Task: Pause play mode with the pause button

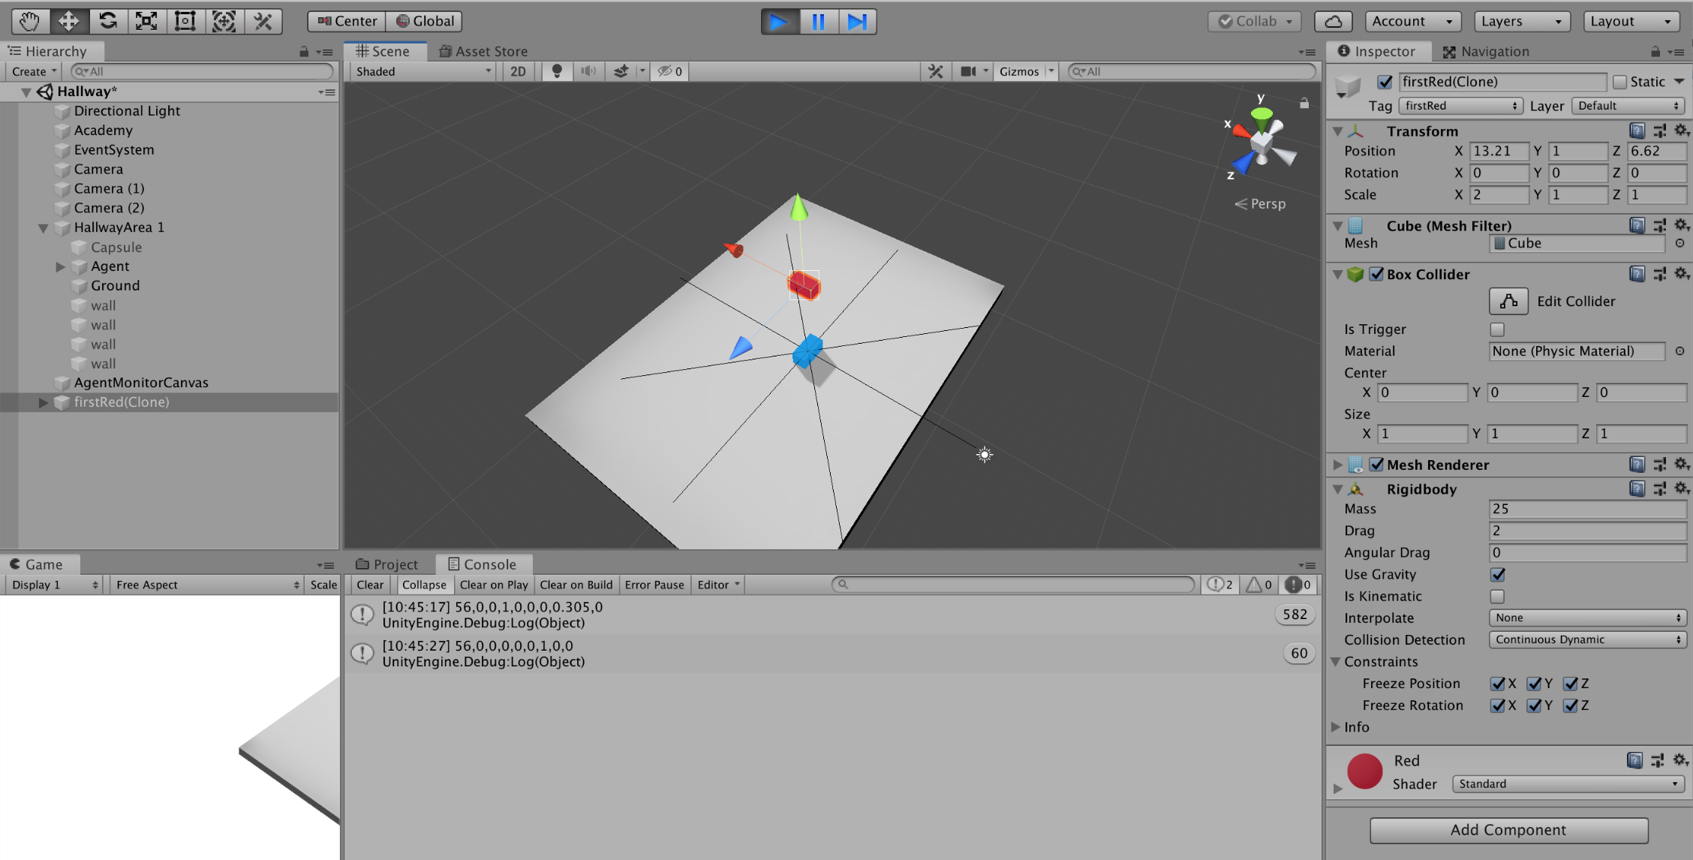Action: [x=818, y=21]
